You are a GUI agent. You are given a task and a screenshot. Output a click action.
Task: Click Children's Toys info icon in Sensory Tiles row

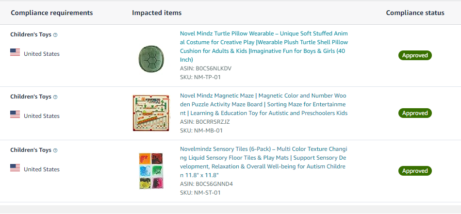(x=55, y=150)
